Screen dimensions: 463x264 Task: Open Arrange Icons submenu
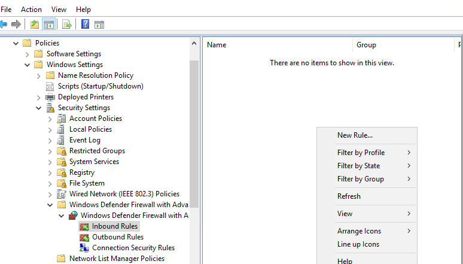click(x=367, y=231)
